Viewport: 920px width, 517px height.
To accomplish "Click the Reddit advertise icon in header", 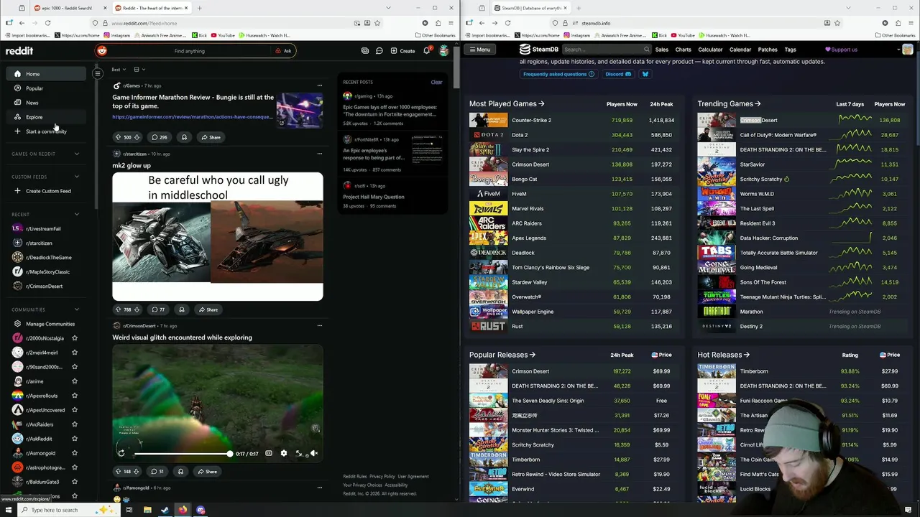I will 365,51.
